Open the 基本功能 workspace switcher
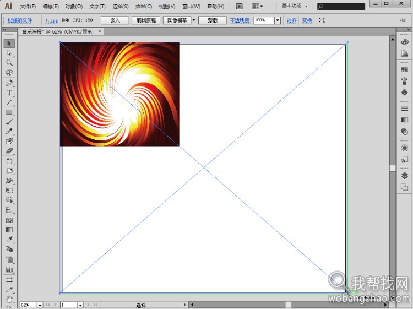Screen dimensions: 413x309 click(295, 6)
